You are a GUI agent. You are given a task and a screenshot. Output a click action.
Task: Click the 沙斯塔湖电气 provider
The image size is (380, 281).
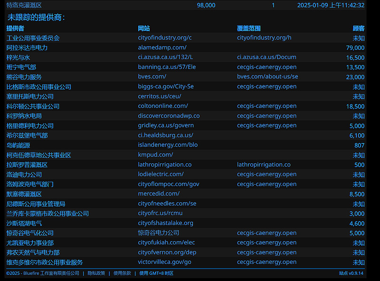coord(24,224)
